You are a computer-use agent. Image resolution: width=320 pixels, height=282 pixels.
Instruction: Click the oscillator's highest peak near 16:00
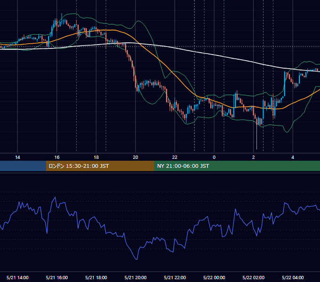[x=55, y=197]
